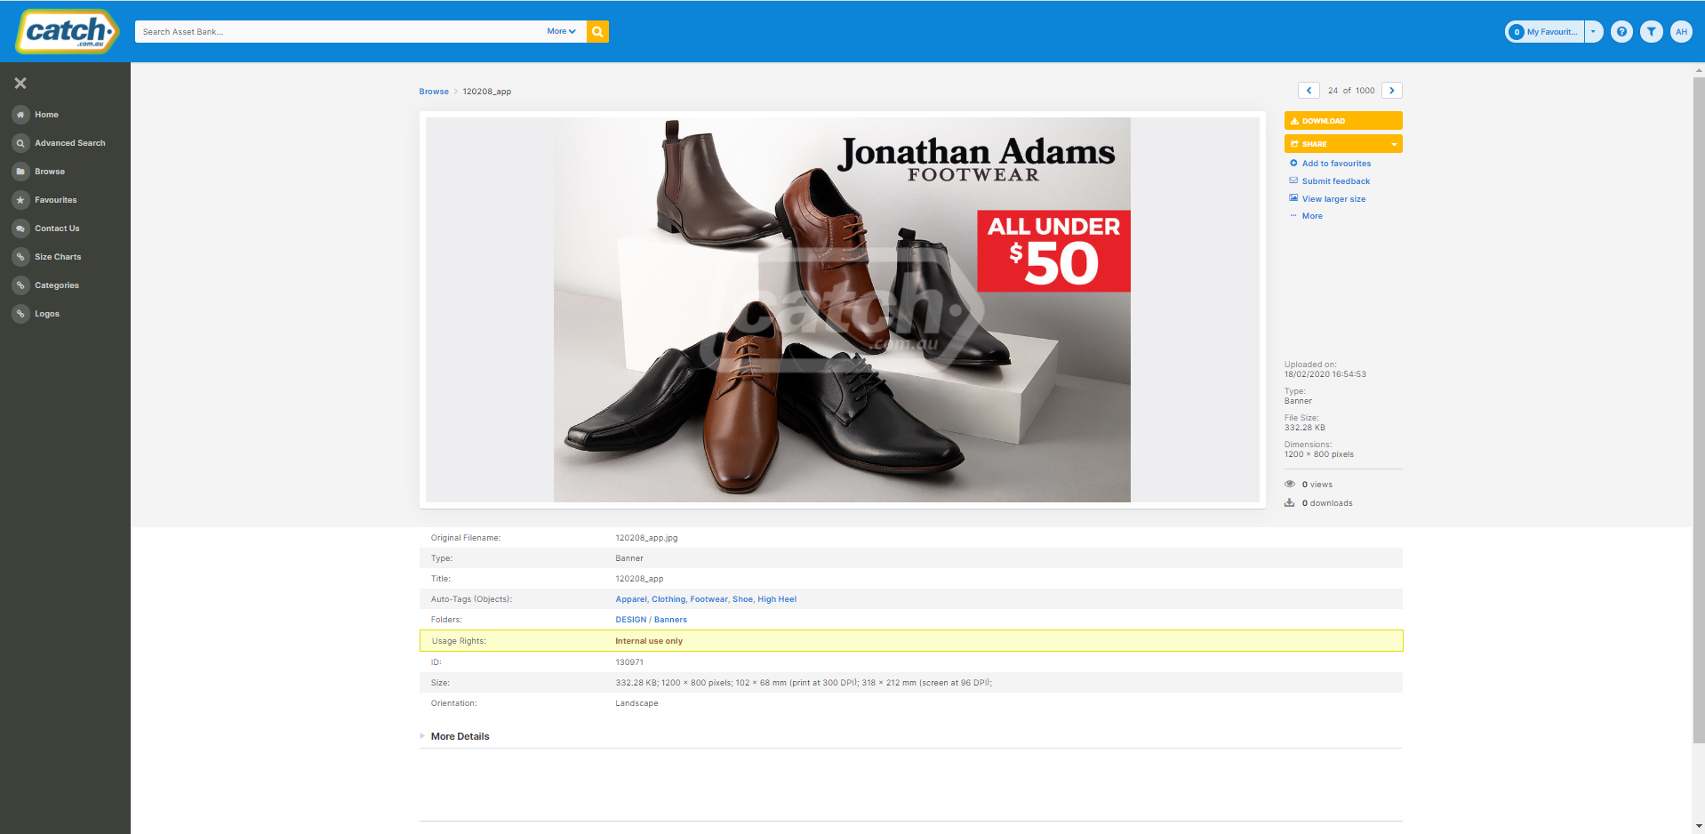Click the '0 downloads' counter

click(1318, 503)
